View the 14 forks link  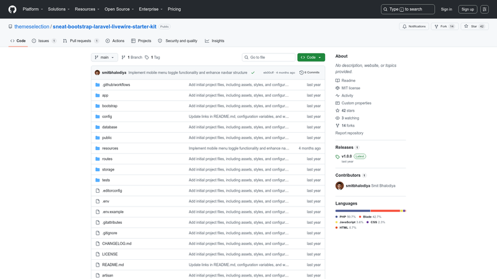pos(345,126)
